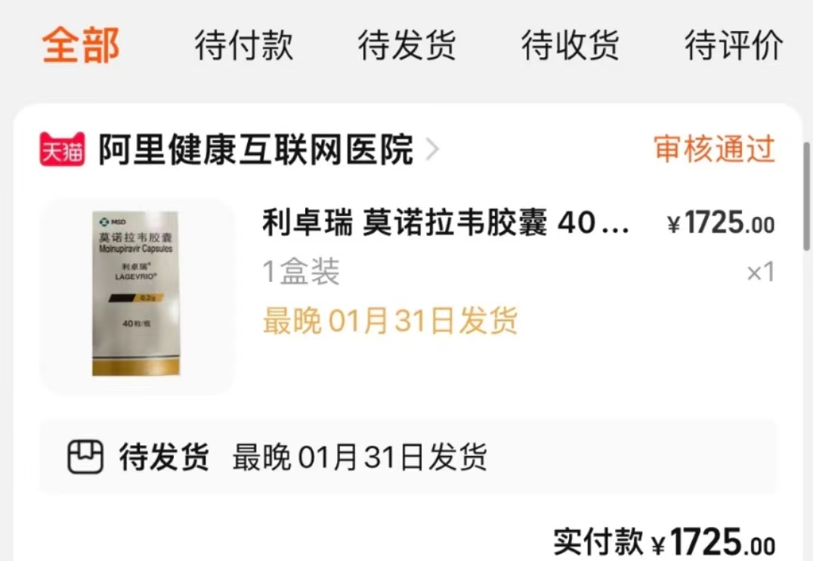Open the 阿里健康互联网医院 store link

256,150
